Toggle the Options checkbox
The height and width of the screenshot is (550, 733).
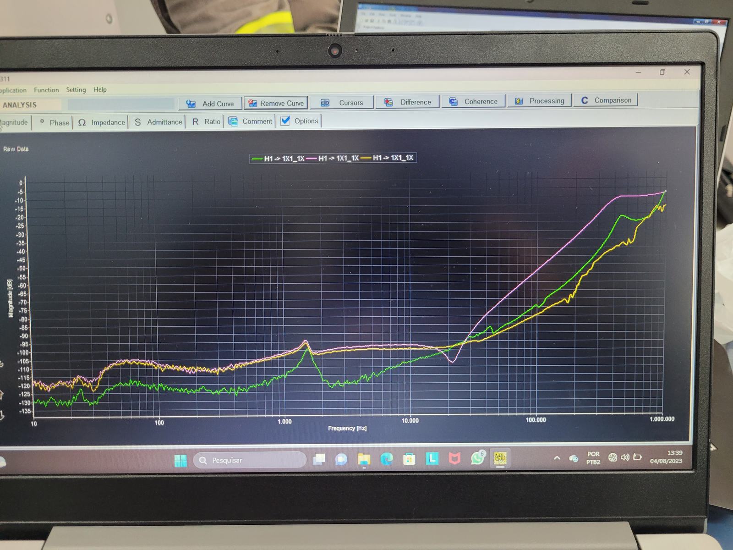pos(300,121)
